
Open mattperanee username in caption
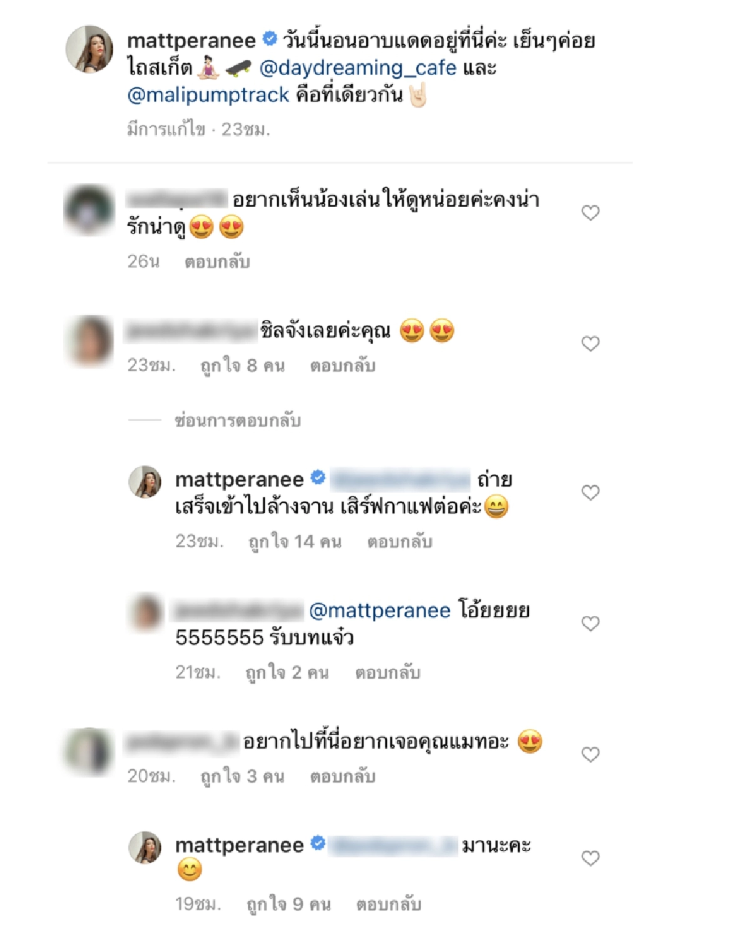point(192,41)
